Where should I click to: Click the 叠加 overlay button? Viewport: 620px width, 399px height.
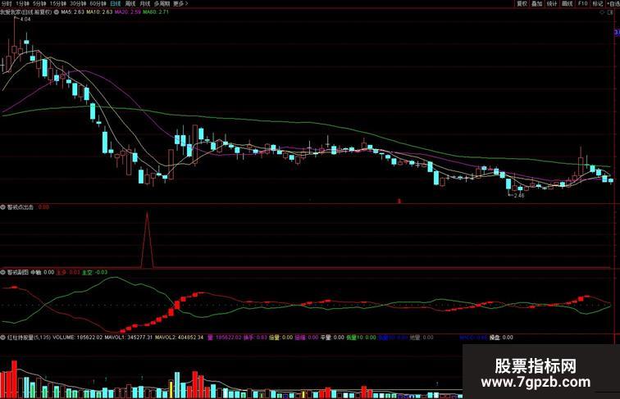tap(536, 3)
